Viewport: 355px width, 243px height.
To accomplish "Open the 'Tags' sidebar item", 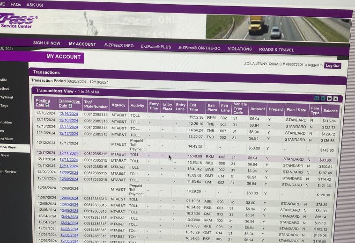I will pos(4,106).
